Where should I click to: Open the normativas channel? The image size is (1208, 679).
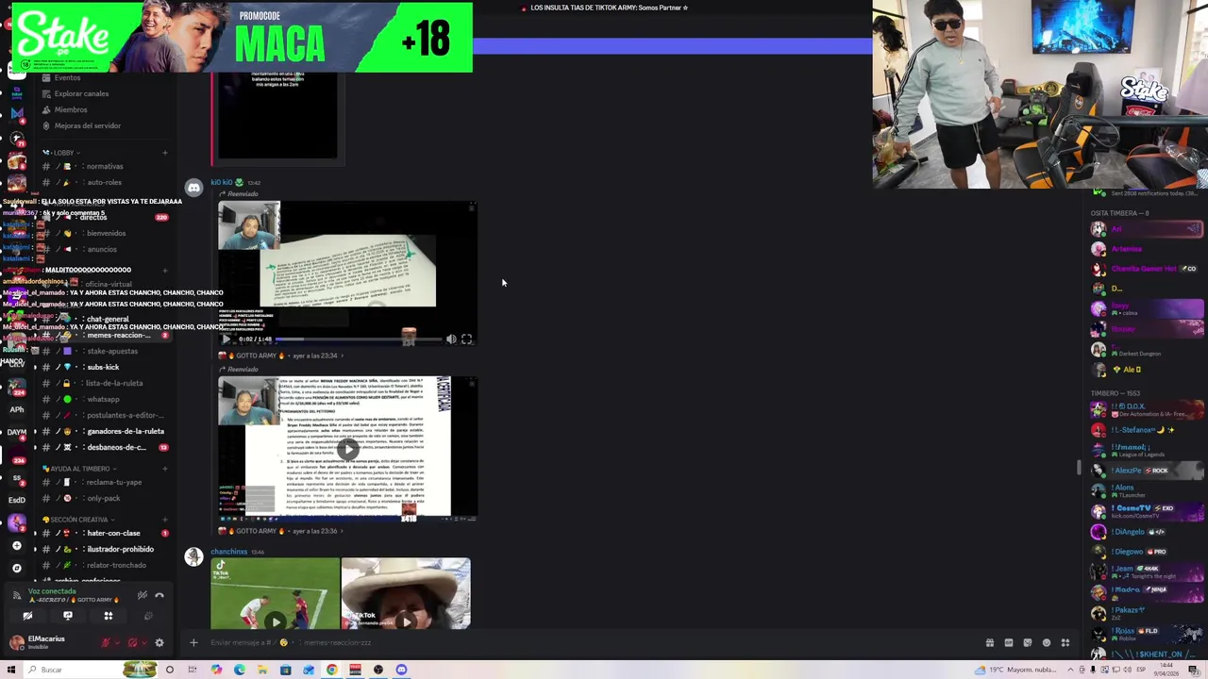click(x=105, y=166)
